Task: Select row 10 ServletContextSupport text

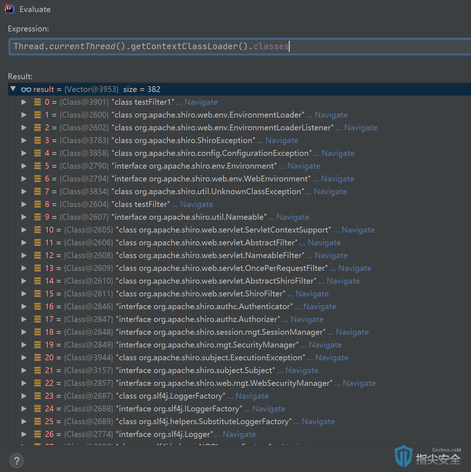Action: tap(223, 230)
